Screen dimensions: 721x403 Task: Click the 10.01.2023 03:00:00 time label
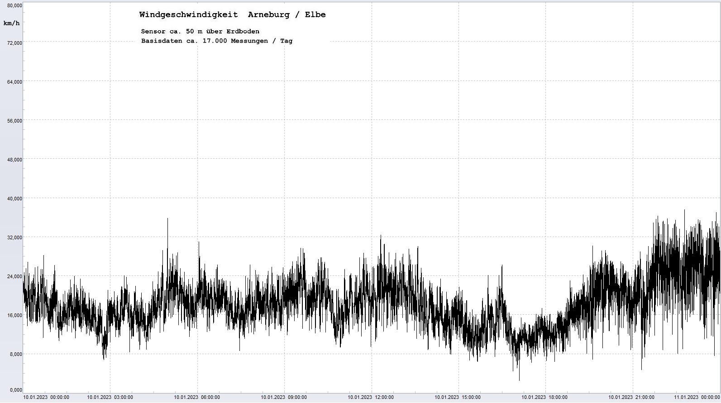110,398
